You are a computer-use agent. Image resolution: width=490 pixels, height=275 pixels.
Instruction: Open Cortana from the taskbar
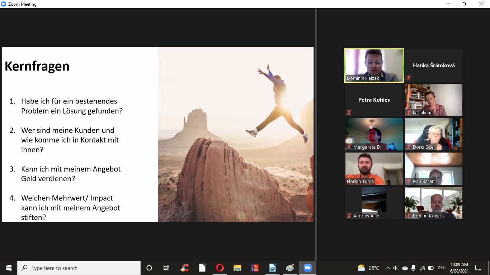coord(149,268)
